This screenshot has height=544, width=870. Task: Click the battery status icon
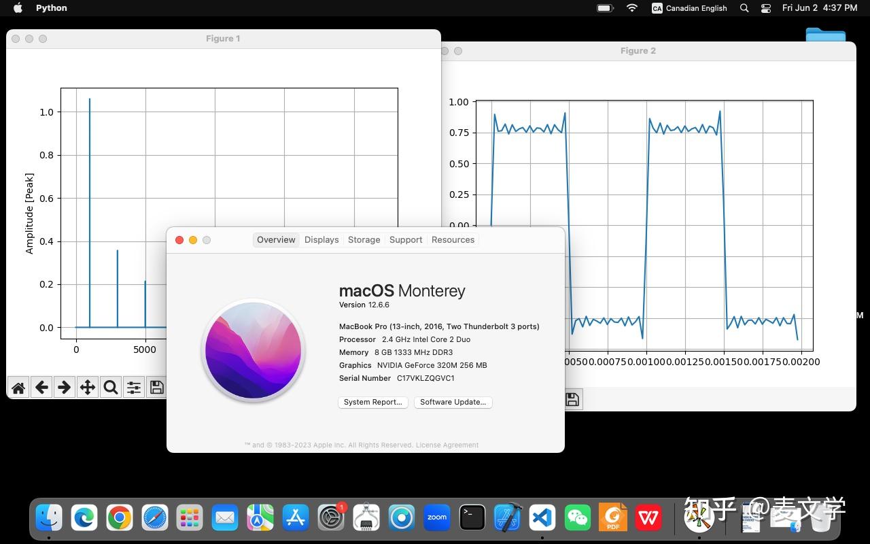pyautogui.click(x=605, y=8)
